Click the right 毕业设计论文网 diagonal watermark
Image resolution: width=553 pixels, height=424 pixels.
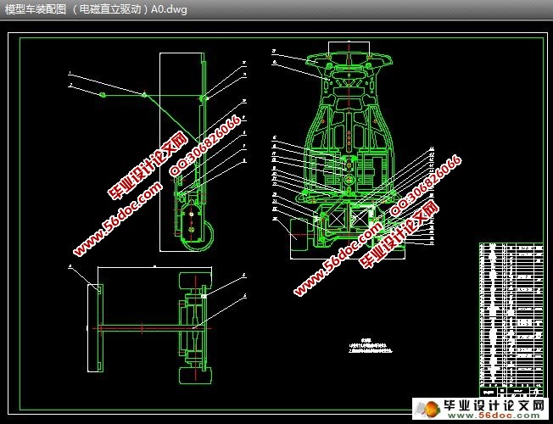coord(400,235)
